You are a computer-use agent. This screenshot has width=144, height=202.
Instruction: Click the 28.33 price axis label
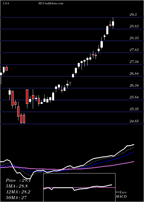coord(134,38)
